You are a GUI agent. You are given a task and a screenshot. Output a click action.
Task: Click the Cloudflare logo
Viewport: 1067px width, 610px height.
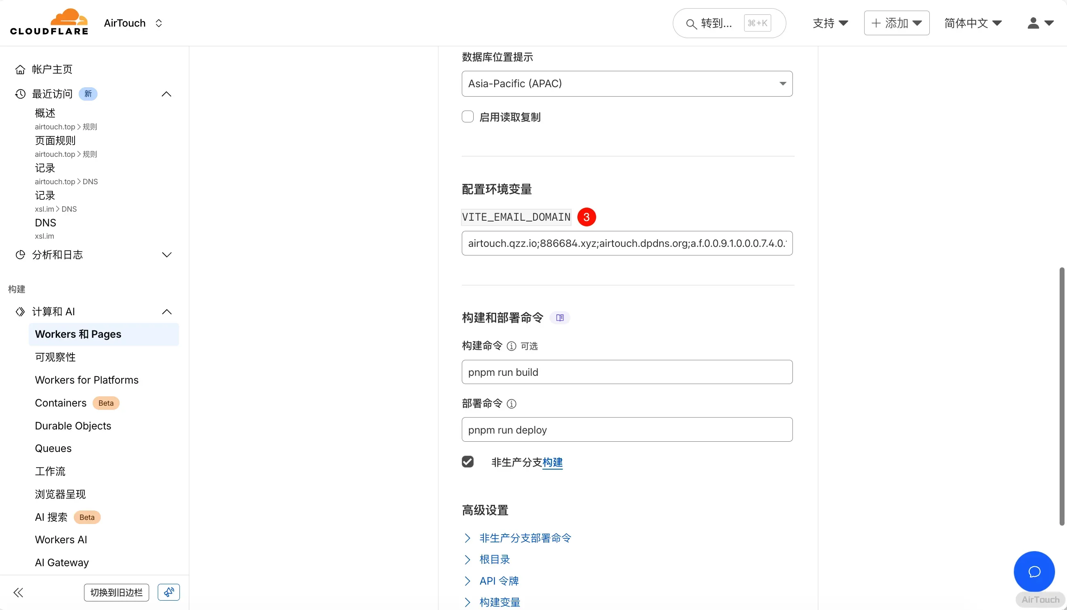tap(49, 22)
